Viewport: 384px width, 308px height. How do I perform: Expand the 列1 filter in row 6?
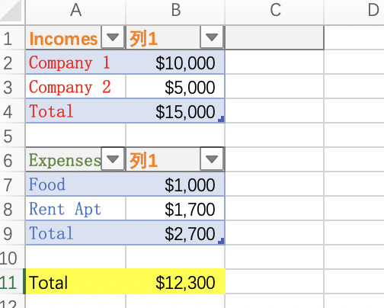[x=212, y=159]
